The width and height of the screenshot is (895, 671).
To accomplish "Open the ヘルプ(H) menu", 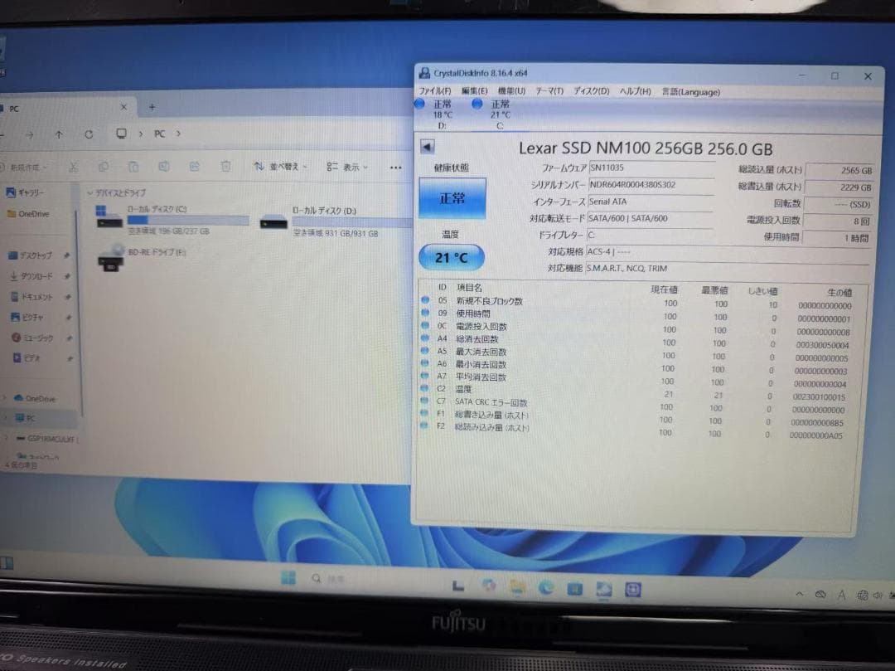I will (636, 91).
